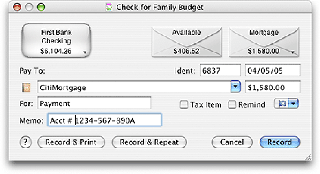Enable the Tax Item checkbox
The image size is (320, 174).
[x=184, y=105]
